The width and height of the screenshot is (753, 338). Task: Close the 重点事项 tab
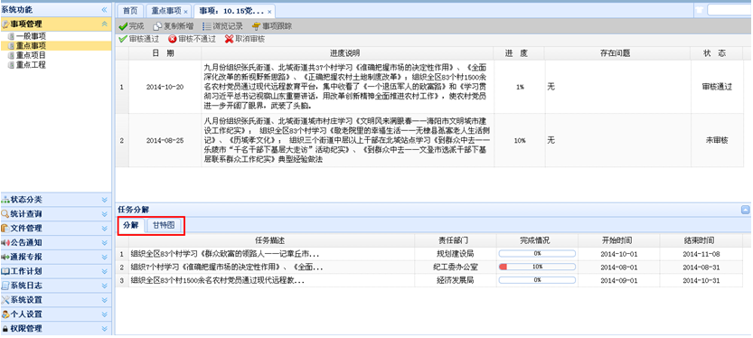(x=186, y=12)
